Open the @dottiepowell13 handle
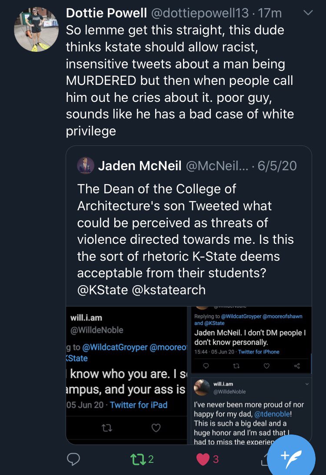This screenshot has width=326, height=475. [200, 13]
